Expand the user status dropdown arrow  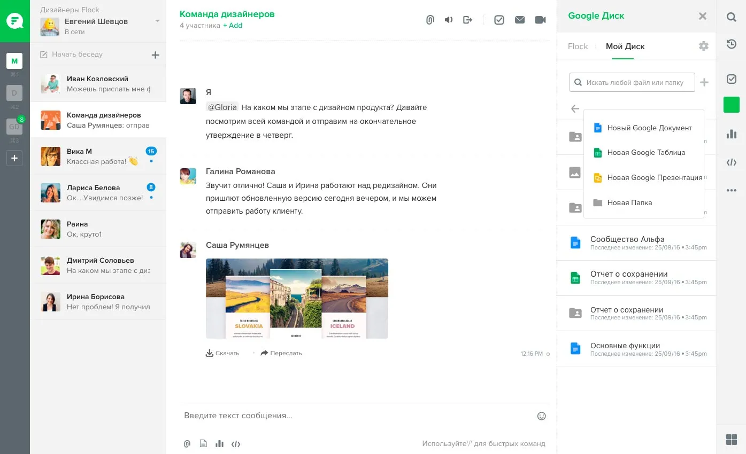pyautogui.click(x=157, y=21)
